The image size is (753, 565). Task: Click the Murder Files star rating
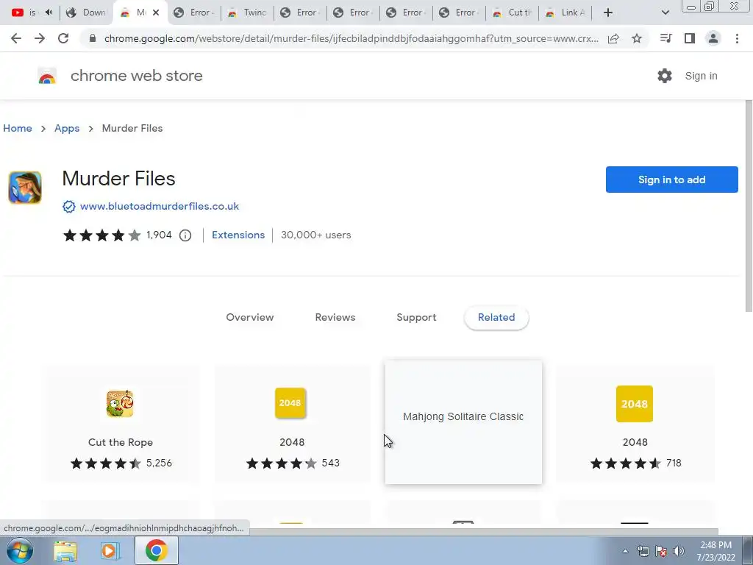pos(101,235)
